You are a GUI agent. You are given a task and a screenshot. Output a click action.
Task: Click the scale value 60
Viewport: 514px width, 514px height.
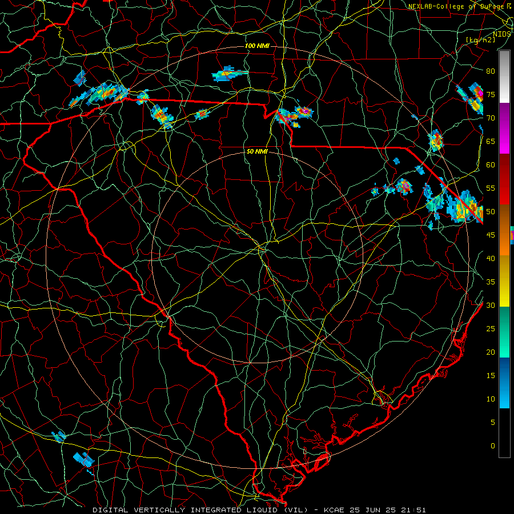(491, 165)
